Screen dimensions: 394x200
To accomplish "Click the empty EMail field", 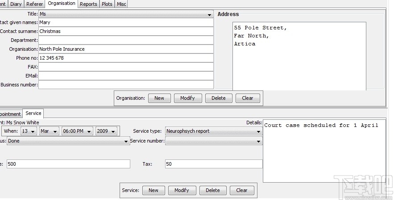I will [x=126, y=76].
